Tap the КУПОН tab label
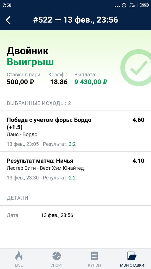 (94, 265)
